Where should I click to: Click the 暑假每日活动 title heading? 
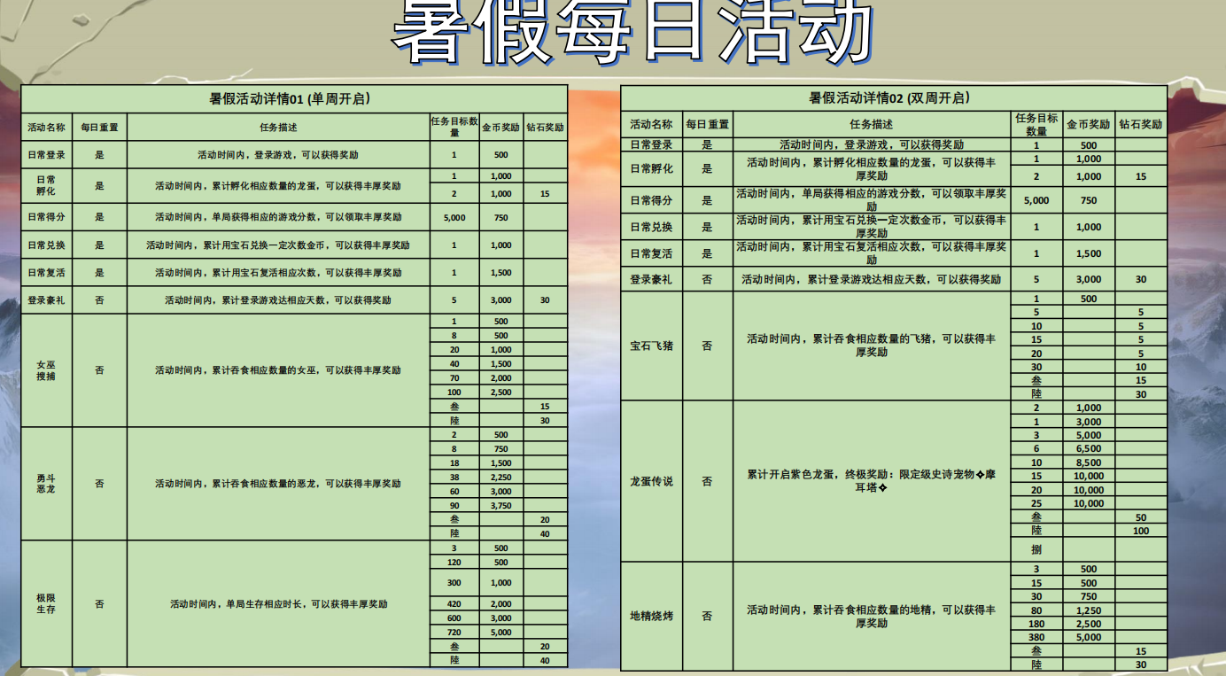(x=632, y=35)
